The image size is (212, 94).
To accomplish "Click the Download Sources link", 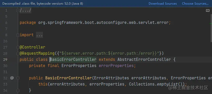I will point(163,4).
